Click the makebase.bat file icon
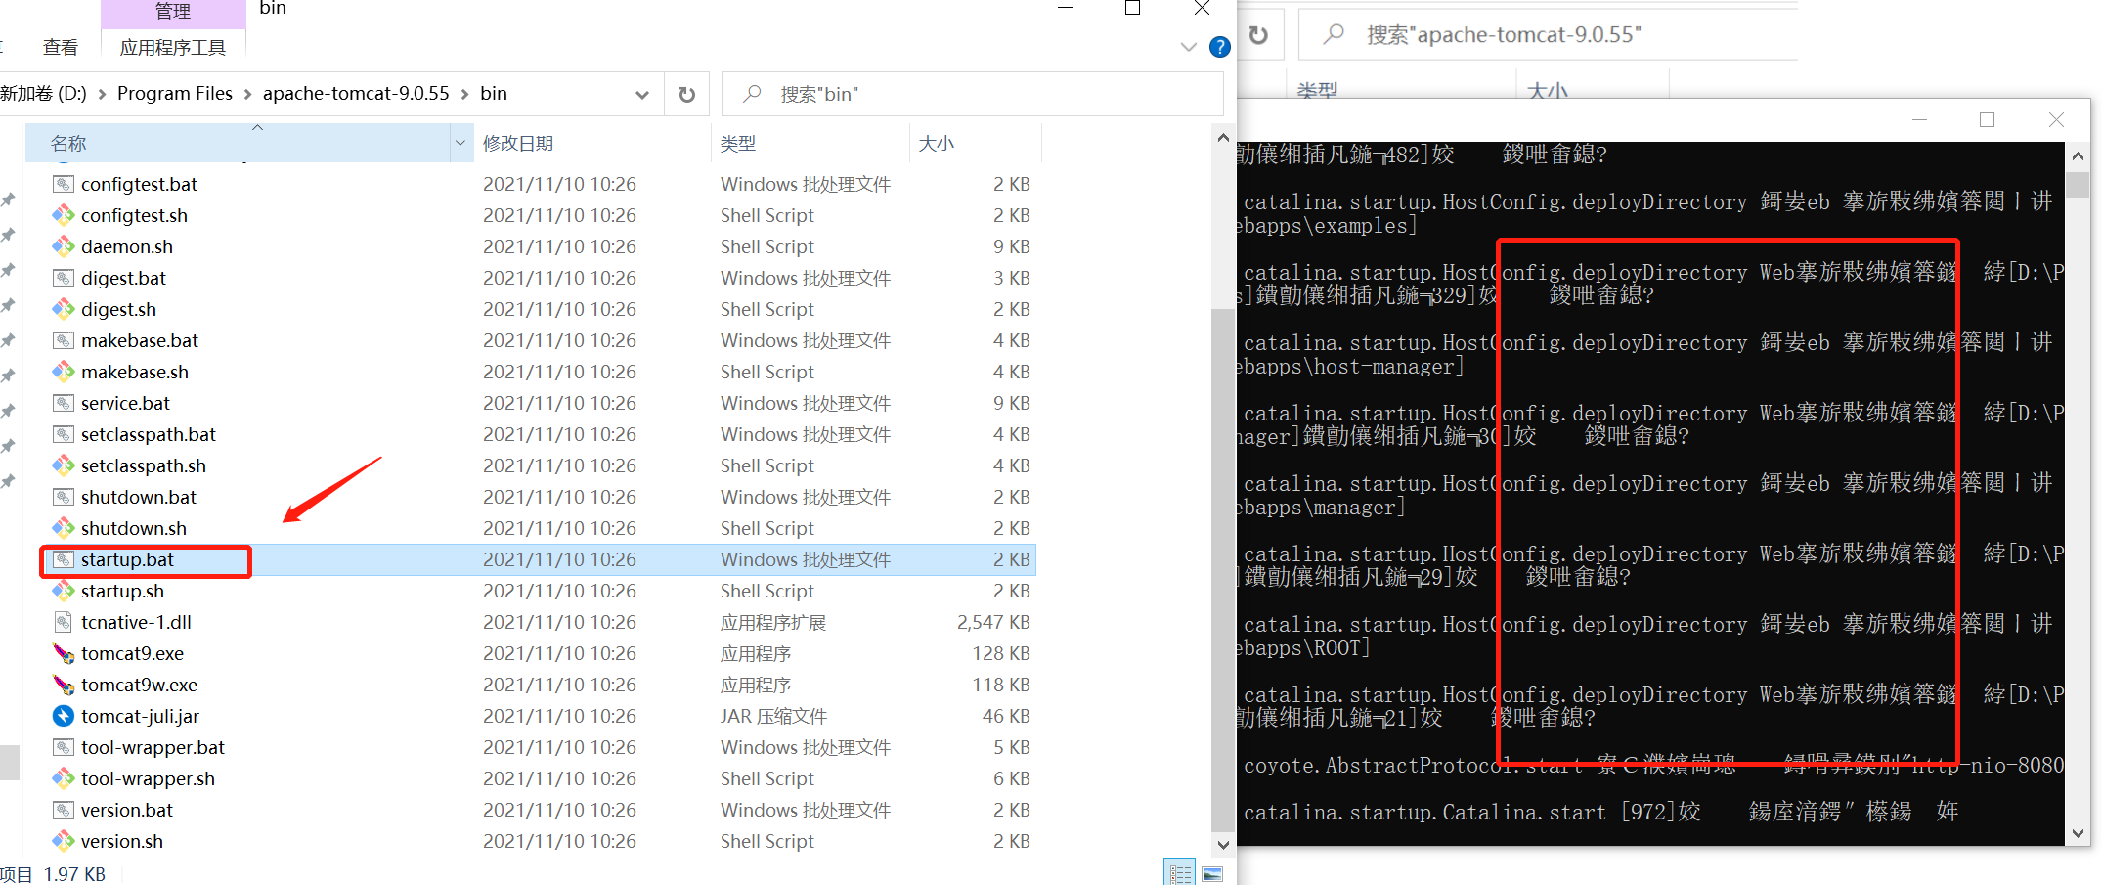 [64, 340]
